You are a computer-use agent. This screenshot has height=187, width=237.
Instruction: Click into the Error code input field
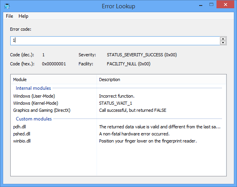pos(115,41)
